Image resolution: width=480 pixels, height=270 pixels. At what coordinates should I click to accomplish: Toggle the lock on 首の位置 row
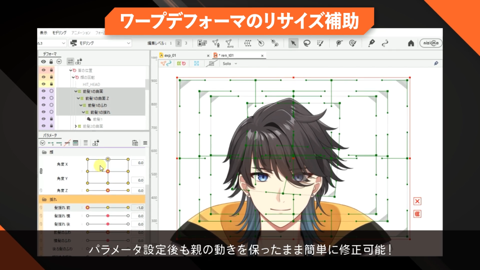(x=51, y=70)
